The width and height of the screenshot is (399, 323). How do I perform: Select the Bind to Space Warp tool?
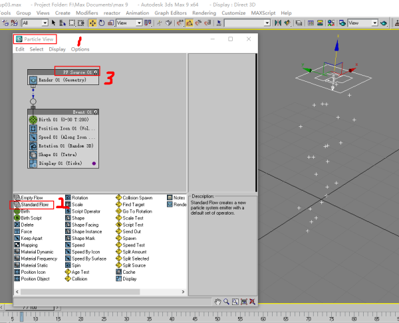click(14, 23)
